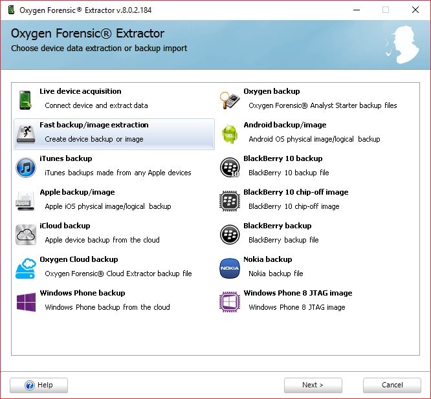The image size is (431, 399).
Task: Select the green Android robot icon
Action: click(x=230, y=134)
